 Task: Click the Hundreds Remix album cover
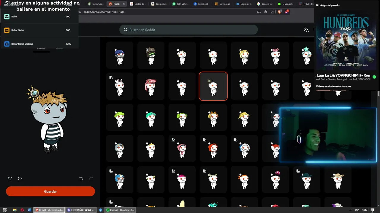(x=346, y=40)
